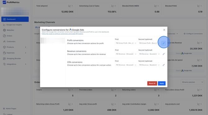Click the ProfitMetrics logo
Image resolution: width=208 pixels, height=115 pixels.
(11, 2)
